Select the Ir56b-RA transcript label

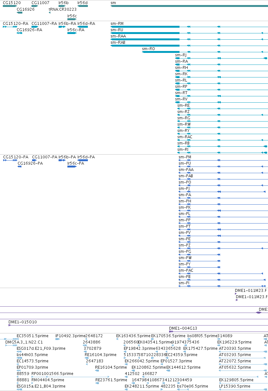point(67,24)
